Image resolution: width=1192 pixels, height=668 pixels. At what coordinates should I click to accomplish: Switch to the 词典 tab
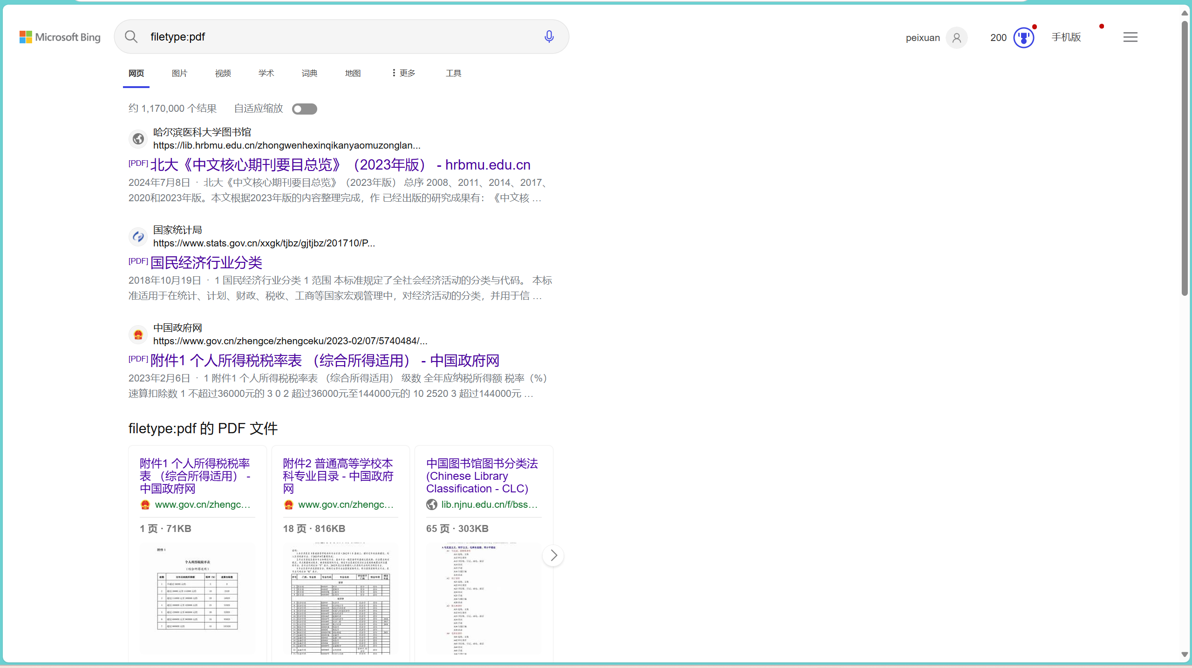tap(310, 73)
